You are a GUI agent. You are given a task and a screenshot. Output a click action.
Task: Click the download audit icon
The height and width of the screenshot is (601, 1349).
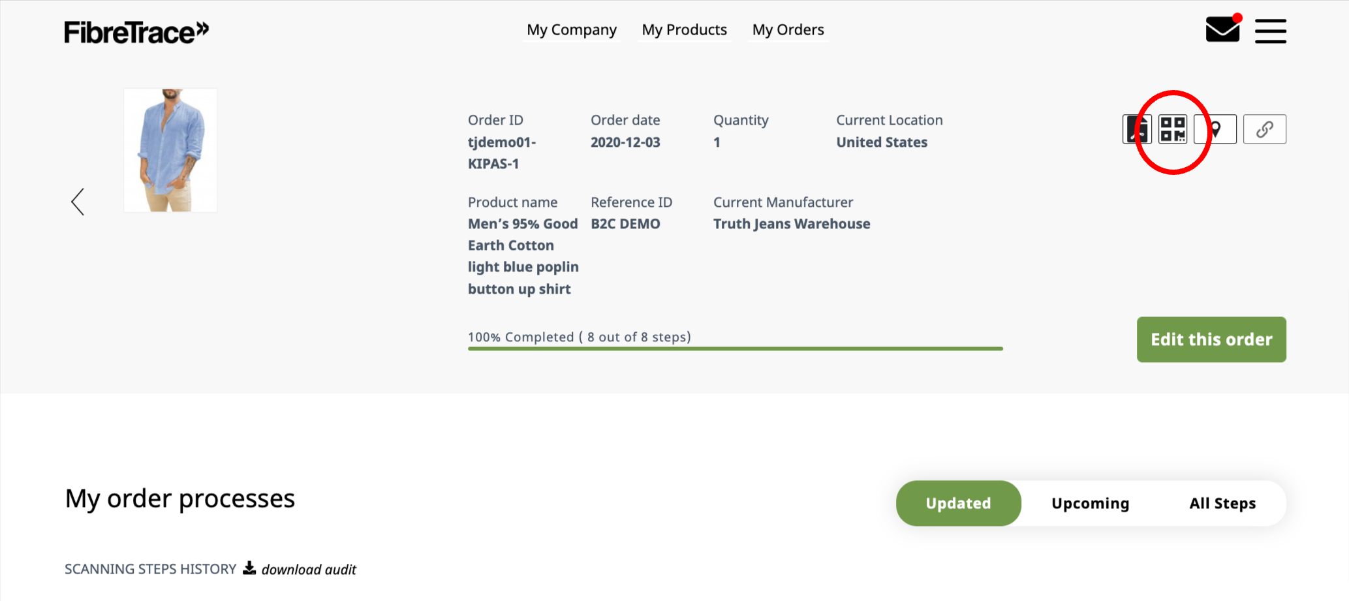tap(249, 568)
